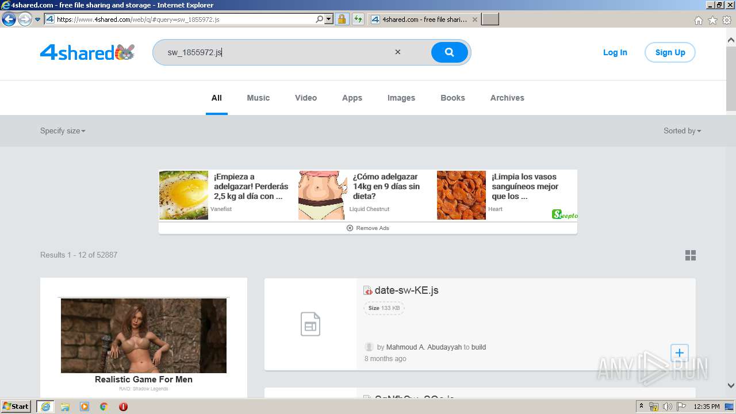
Task: Open the Favorites star icon
Action: point(712,20)
